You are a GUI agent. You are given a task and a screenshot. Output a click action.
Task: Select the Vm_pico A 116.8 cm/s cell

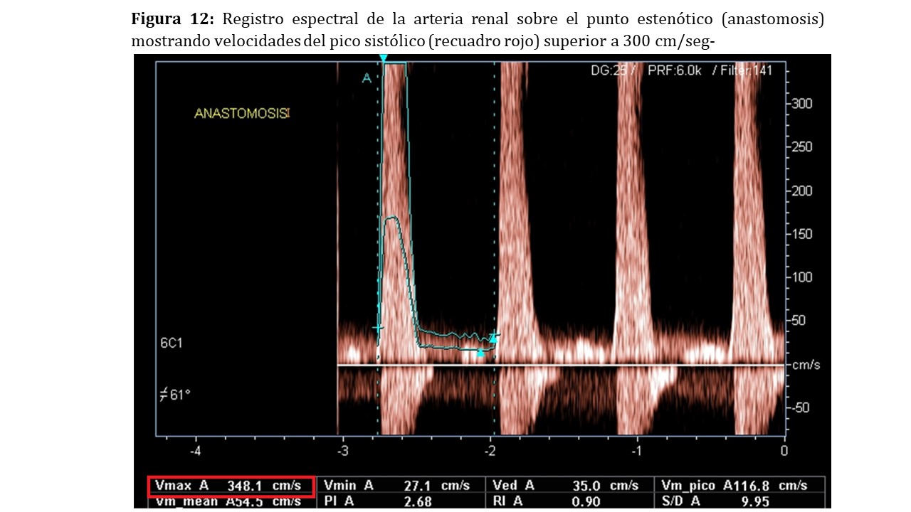coord(734,486)
